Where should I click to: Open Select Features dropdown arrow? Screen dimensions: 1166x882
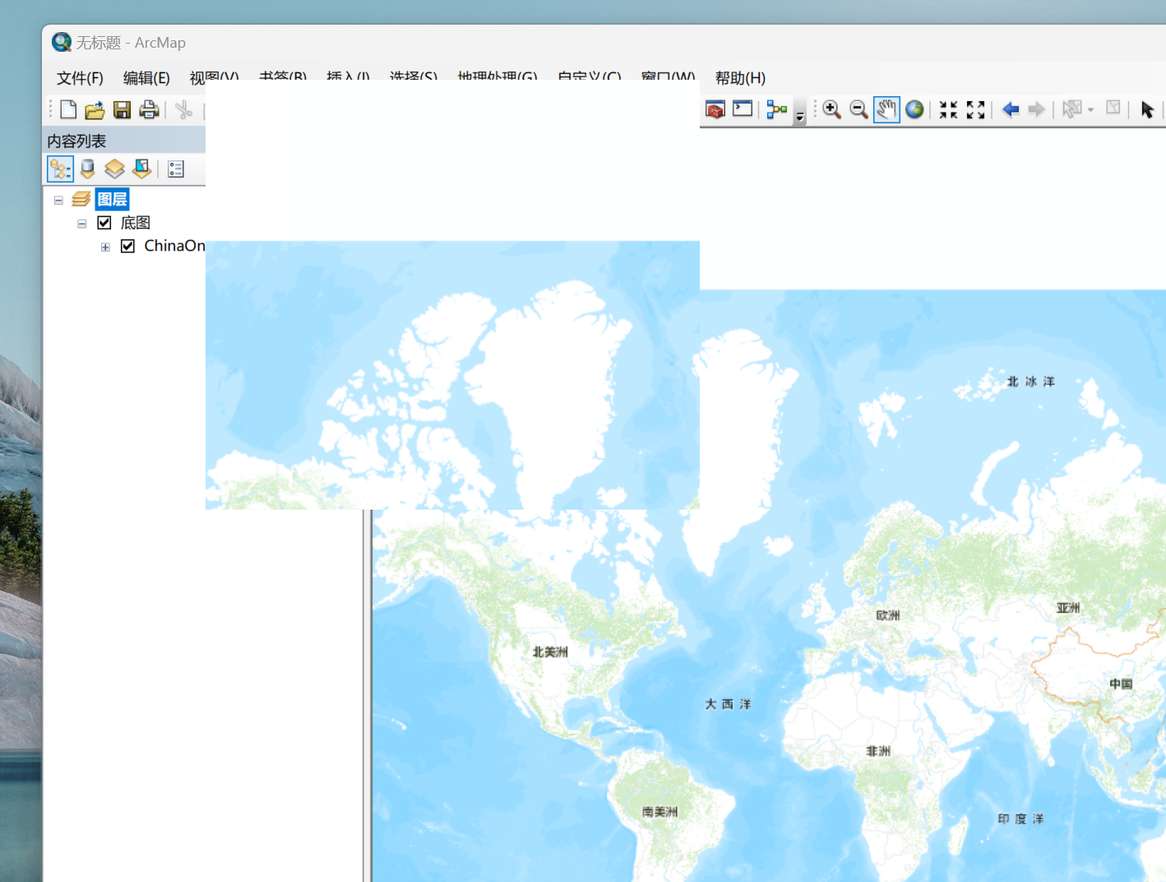point(1091,109)
